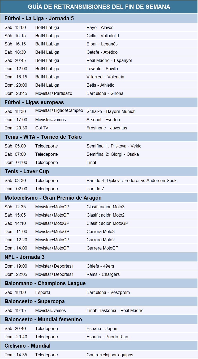The image size is (198, 359).
Task: Select the España - Puerto Rico game
Action: [x=107, y=337]
